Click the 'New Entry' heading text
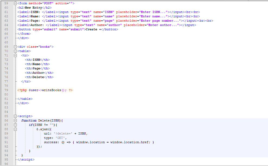 (x=33, y=8)
